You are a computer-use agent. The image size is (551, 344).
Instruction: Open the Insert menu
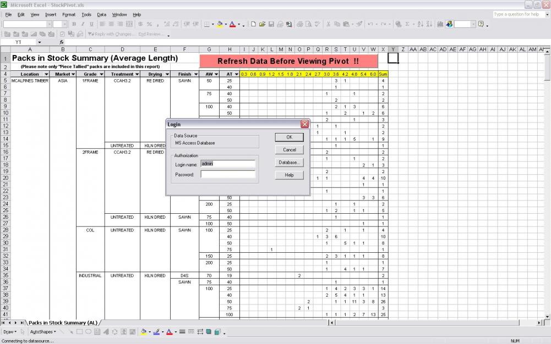[x=51, y=14]
